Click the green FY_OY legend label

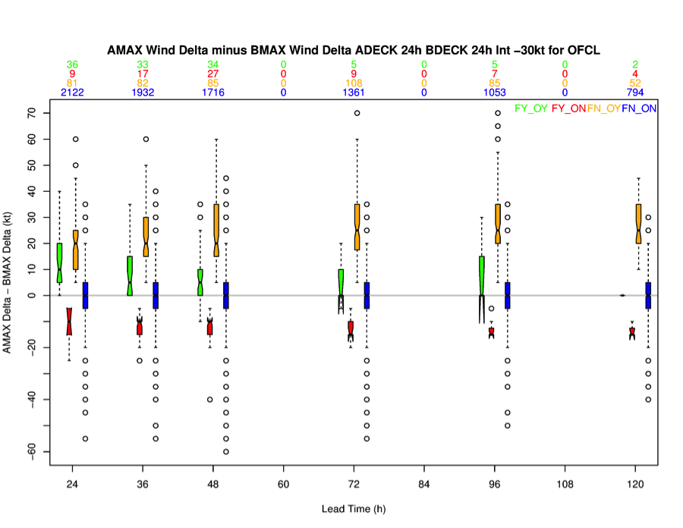click(x=530, y=108)
